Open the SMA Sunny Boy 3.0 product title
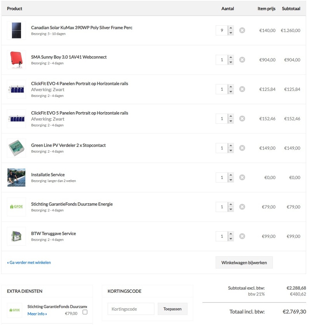The width and height of the screenshot is (311, 325). 69,57
